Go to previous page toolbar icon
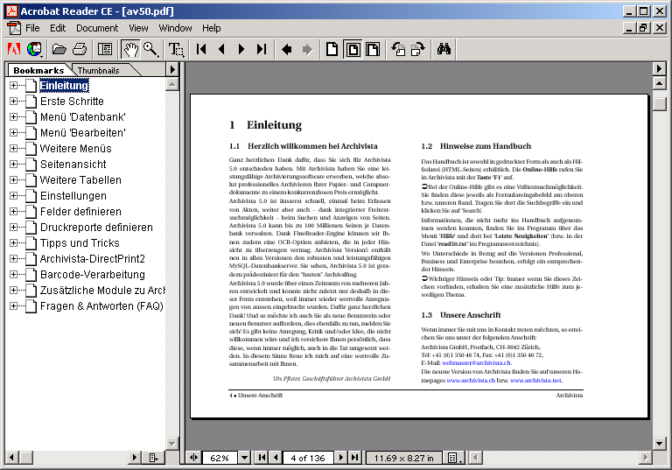This screenshot has height=470, width=672. point(221,49)
